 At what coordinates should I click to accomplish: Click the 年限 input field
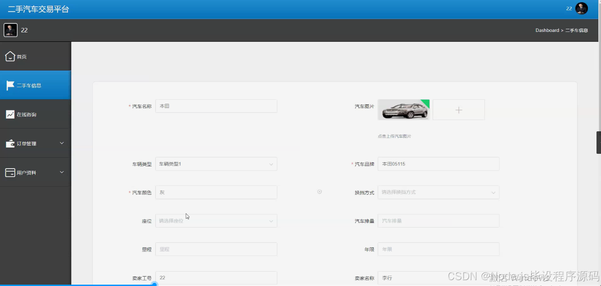[x=438, y=249]
